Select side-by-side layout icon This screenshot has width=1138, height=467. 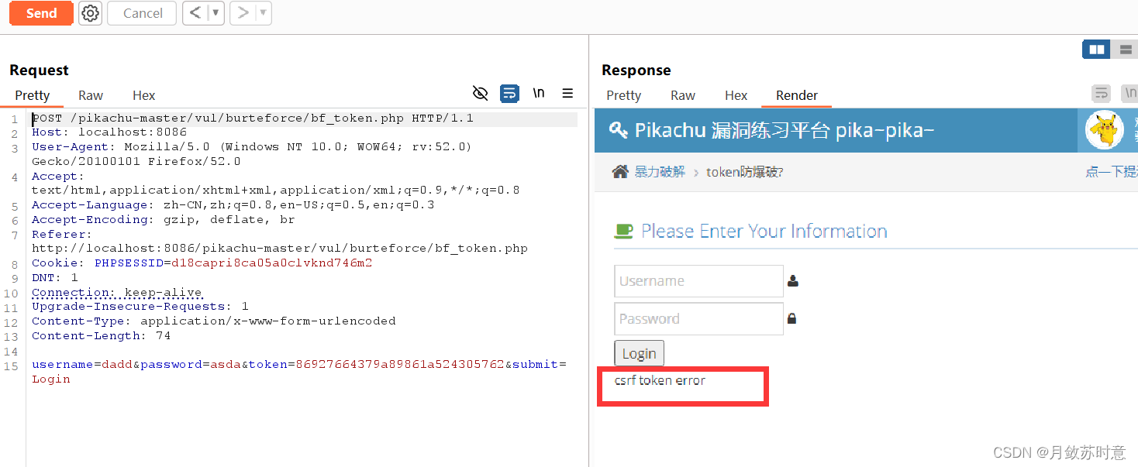[x=1097, y=50]
